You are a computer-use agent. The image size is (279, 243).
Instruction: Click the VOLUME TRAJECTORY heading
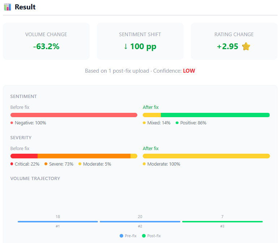[35, 179]
